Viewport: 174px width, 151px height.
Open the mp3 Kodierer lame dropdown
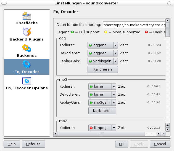(102, 87)
